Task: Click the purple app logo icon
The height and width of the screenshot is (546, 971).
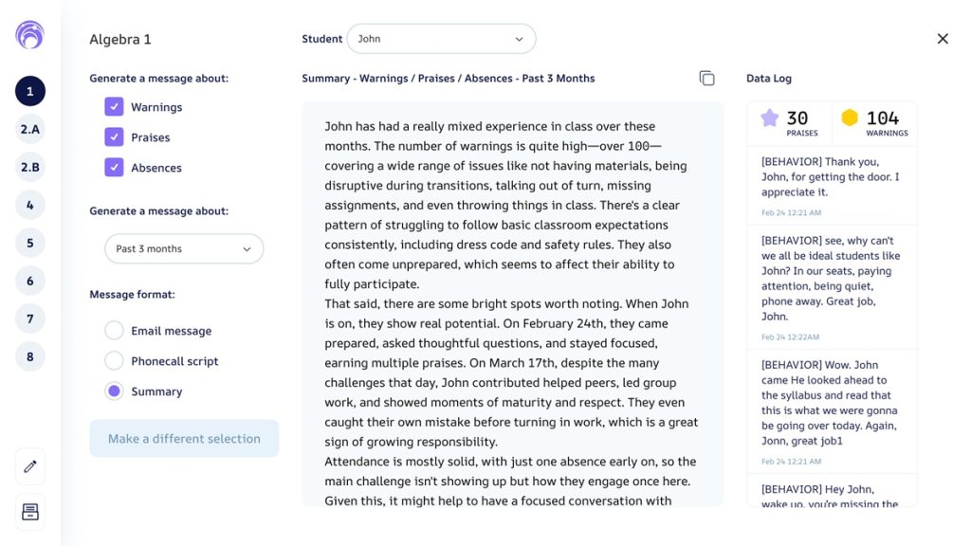Action: [29, 35]
